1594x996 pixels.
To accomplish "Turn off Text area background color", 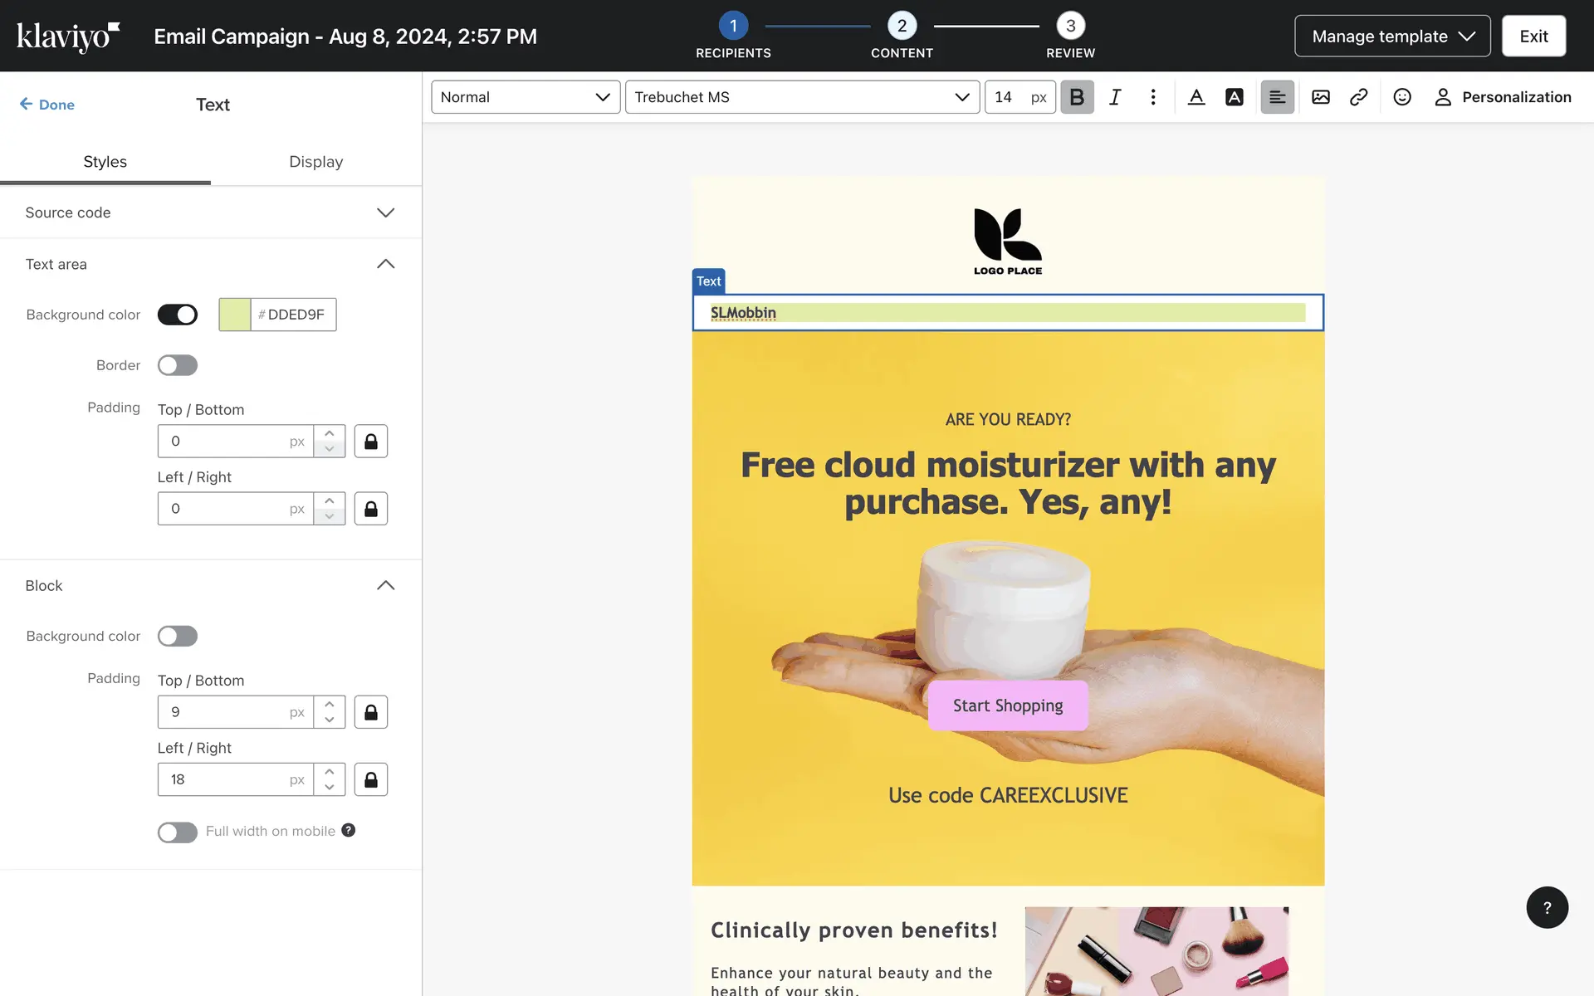I will click(178, 315).
